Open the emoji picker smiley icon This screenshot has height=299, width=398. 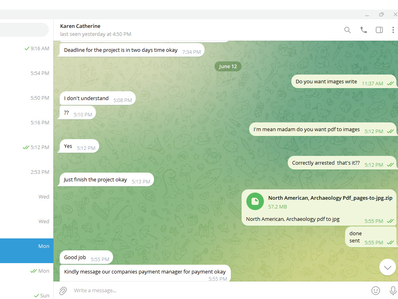(x=375, y=290)
